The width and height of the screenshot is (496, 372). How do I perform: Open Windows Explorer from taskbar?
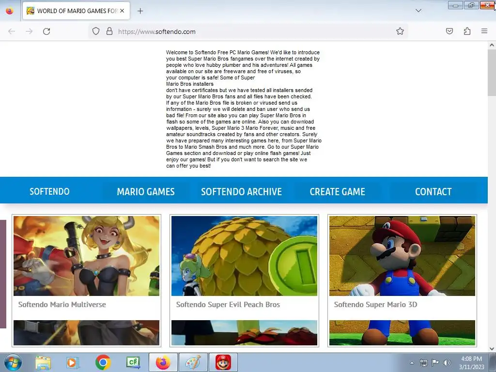point(43,362)
